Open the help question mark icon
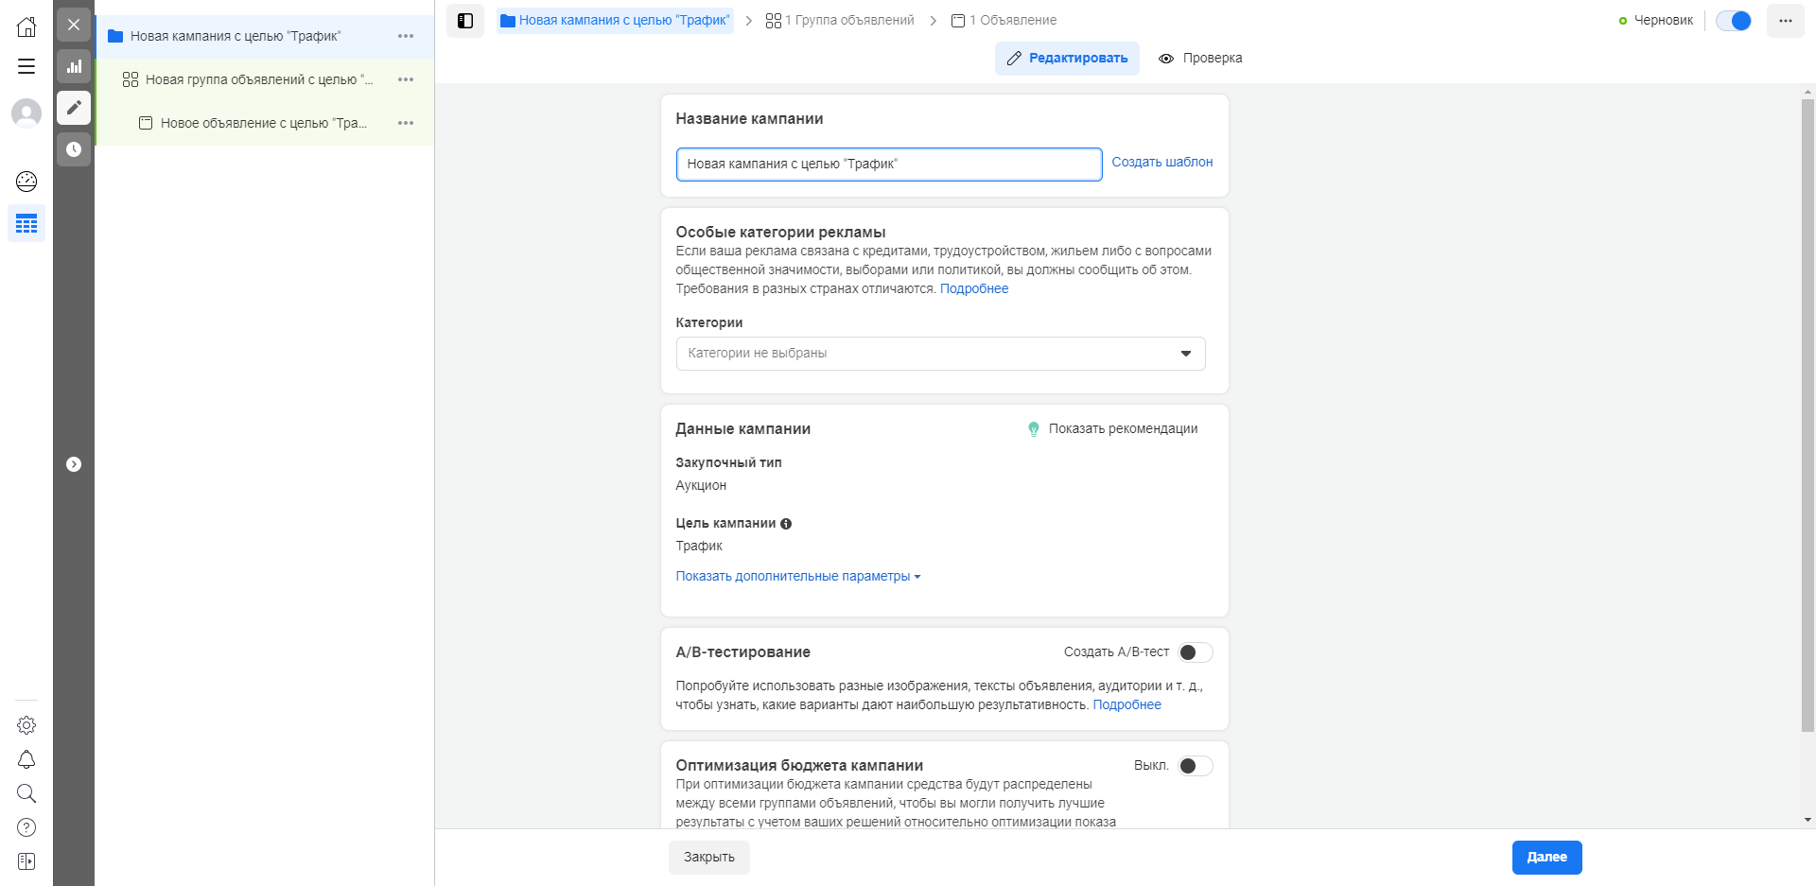This screenshot has width=1816, height=886. [26, 827]
